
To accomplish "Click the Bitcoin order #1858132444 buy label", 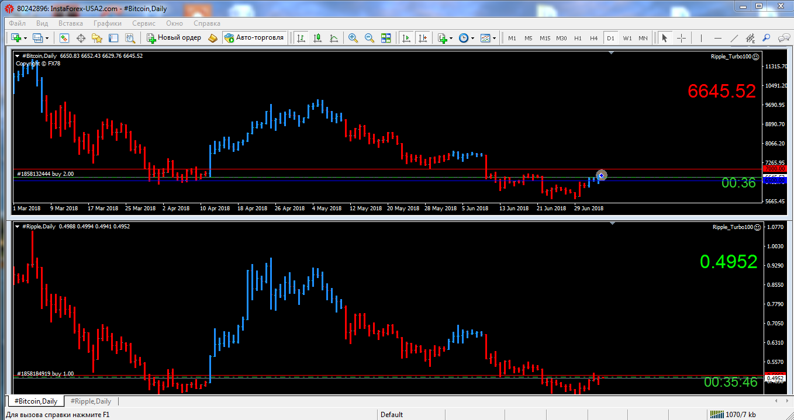I will pyautogui.click(x=46, y=174).
